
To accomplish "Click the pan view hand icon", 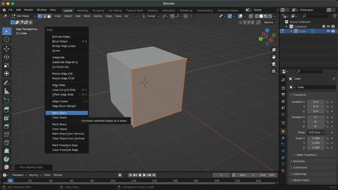I will 273,57.
